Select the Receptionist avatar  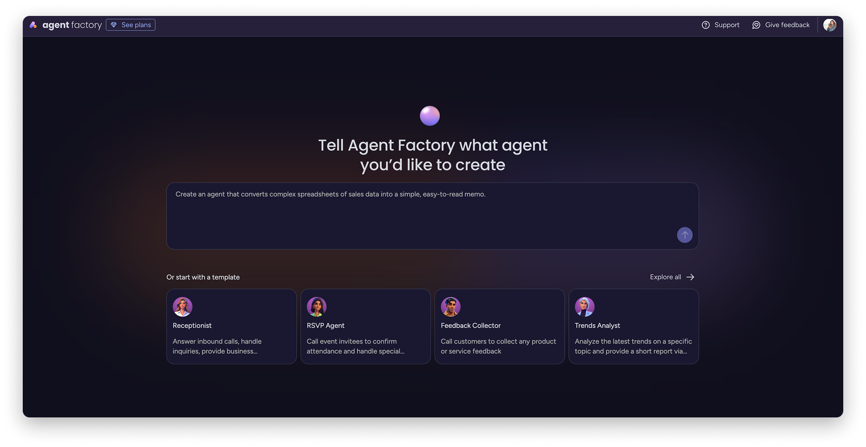[182, 307]
